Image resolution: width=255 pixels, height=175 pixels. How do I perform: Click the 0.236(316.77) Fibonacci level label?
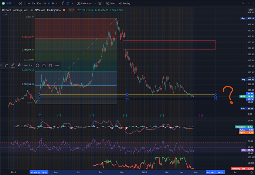pyautogui.click(x=28, y=37)
